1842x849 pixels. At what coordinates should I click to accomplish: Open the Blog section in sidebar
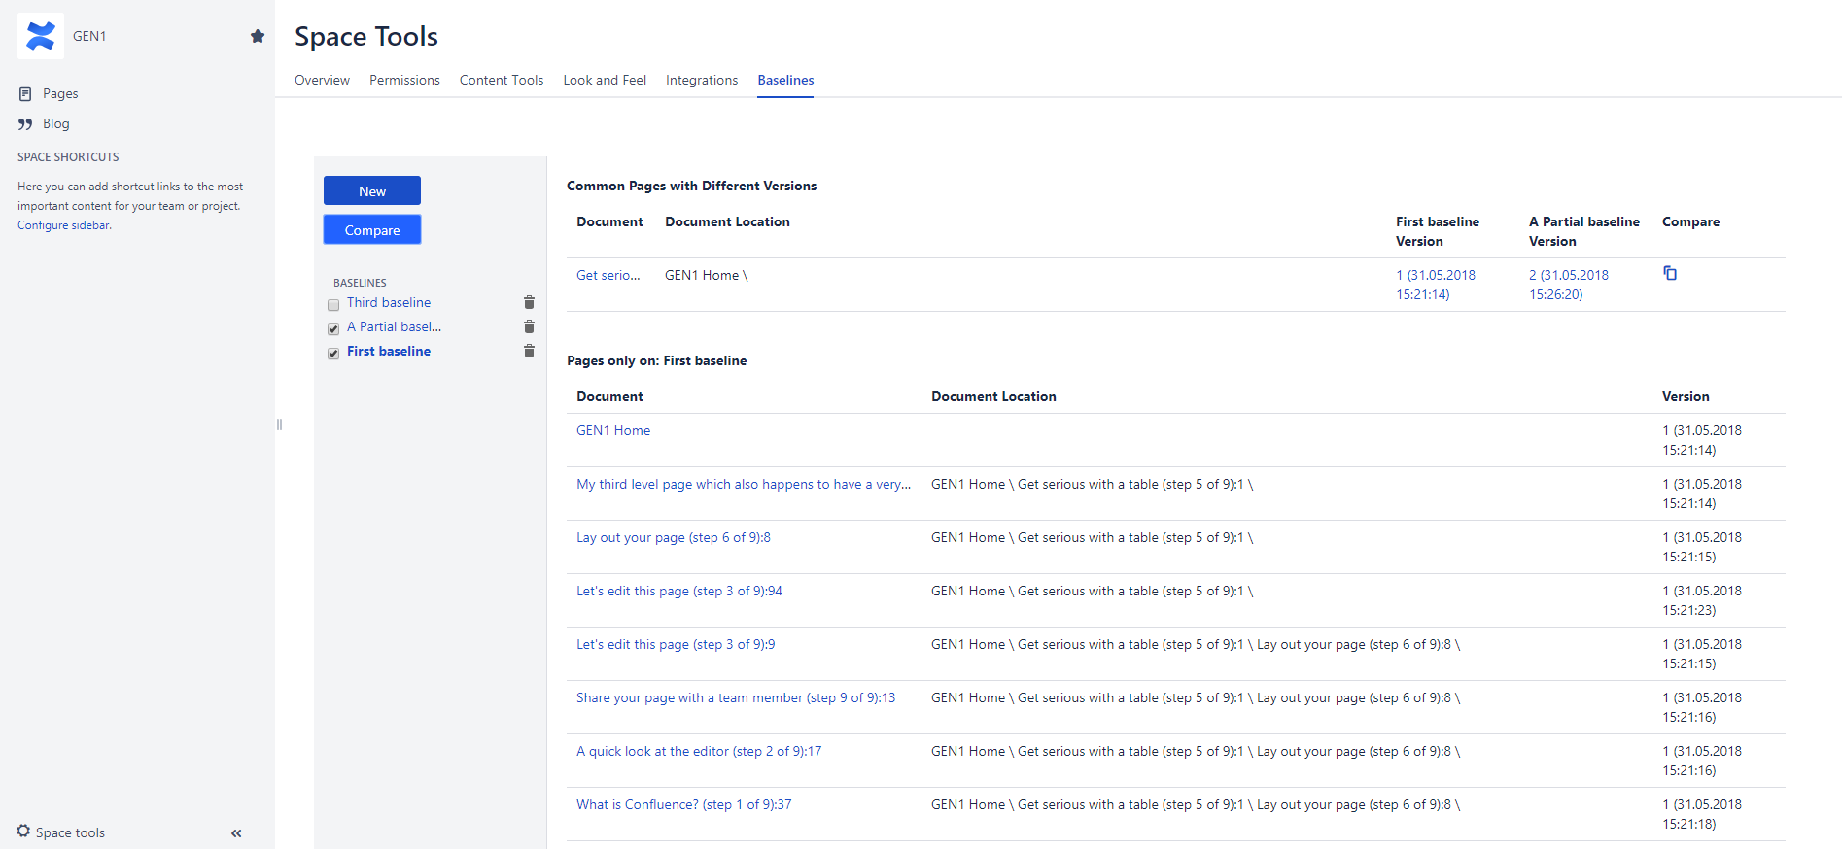(56, 124)
